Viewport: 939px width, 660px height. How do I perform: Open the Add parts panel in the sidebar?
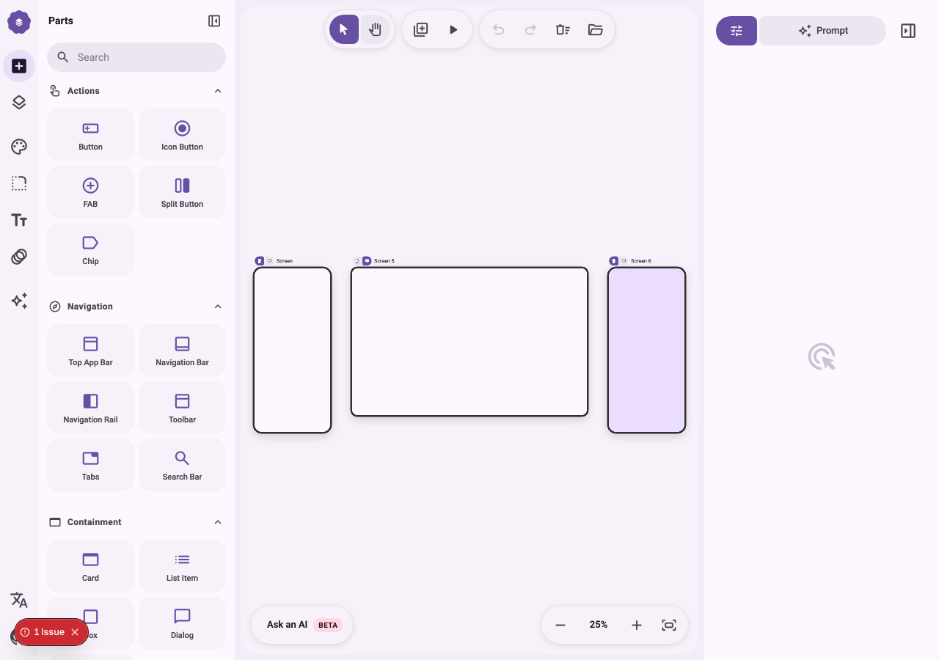tap(19, 66)
